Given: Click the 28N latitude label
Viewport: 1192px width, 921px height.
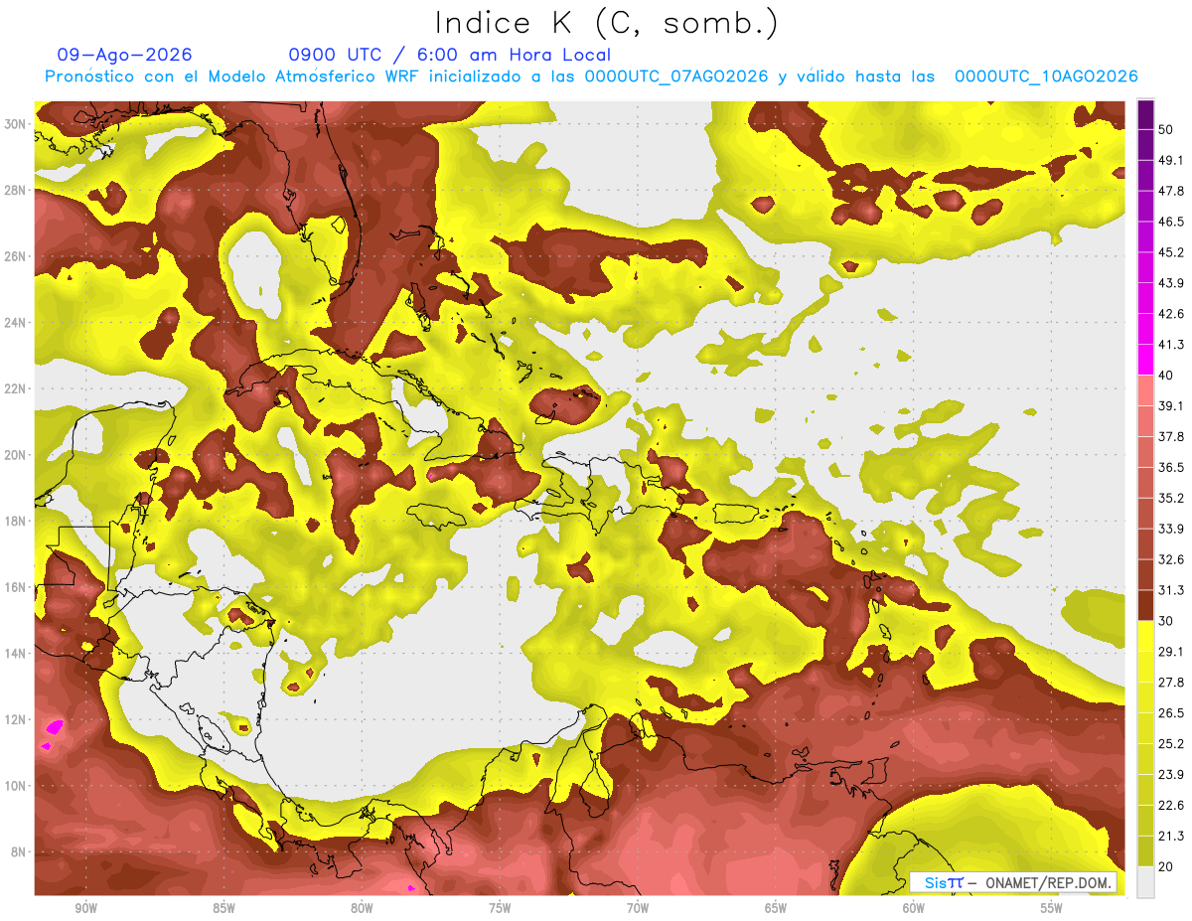Looking at the screenshot, I should point(16,190).
